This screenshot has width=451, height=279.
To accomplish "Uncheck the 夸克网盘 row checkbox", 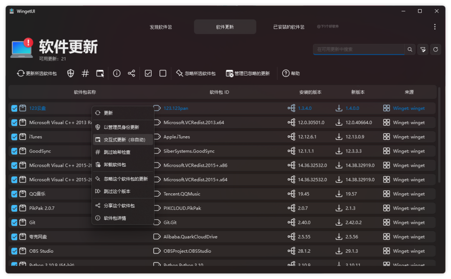I will click(x=14, y=237).
